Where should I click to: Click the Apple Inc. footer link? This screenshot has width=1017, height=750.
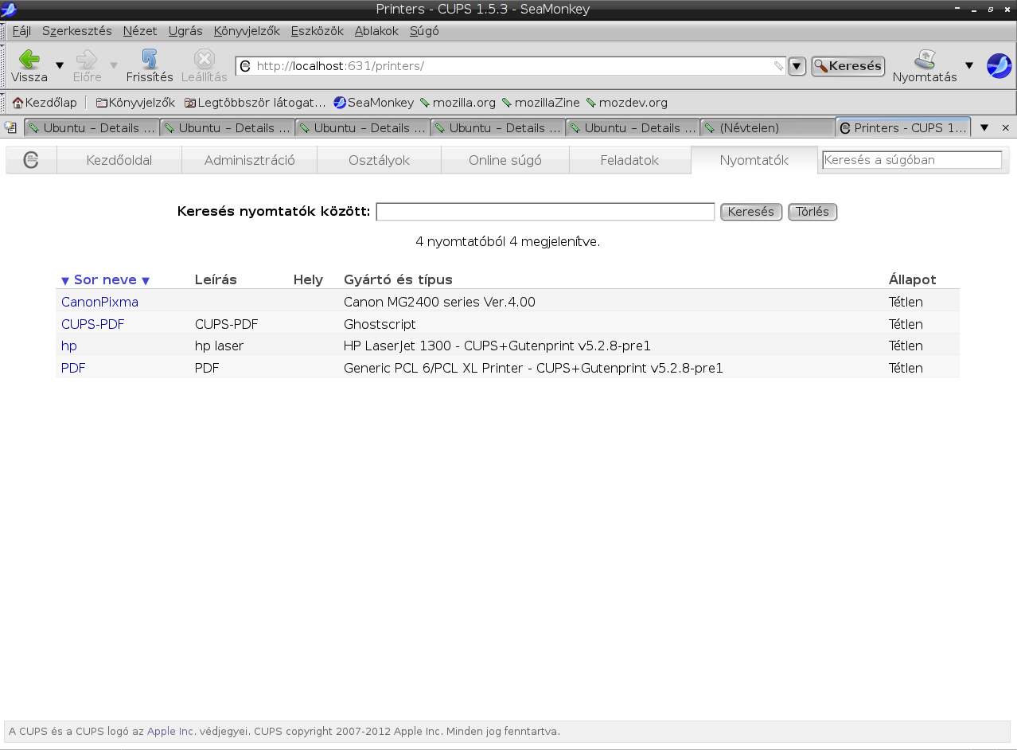[171, 732]
